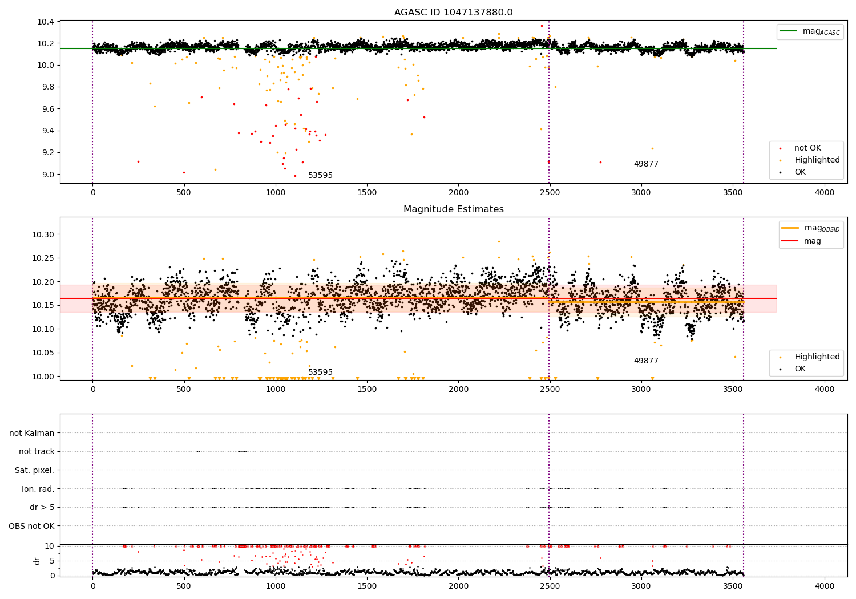The image size is (856, 599).
Task: Click the '4000' x-tick under the bottom plot
Action: tap(825, 586)
